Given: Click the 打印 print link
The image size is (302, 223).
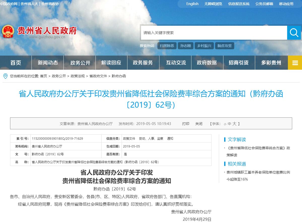Looking at the screenshot, I should (186, 124).
